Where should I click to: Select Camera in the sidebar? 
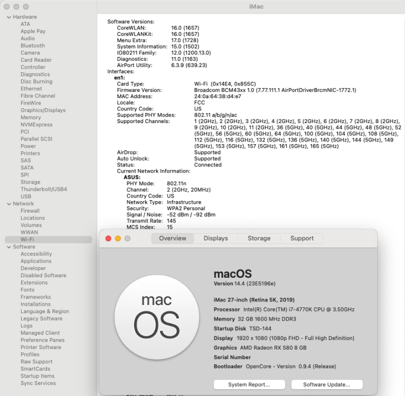[30, 53]
